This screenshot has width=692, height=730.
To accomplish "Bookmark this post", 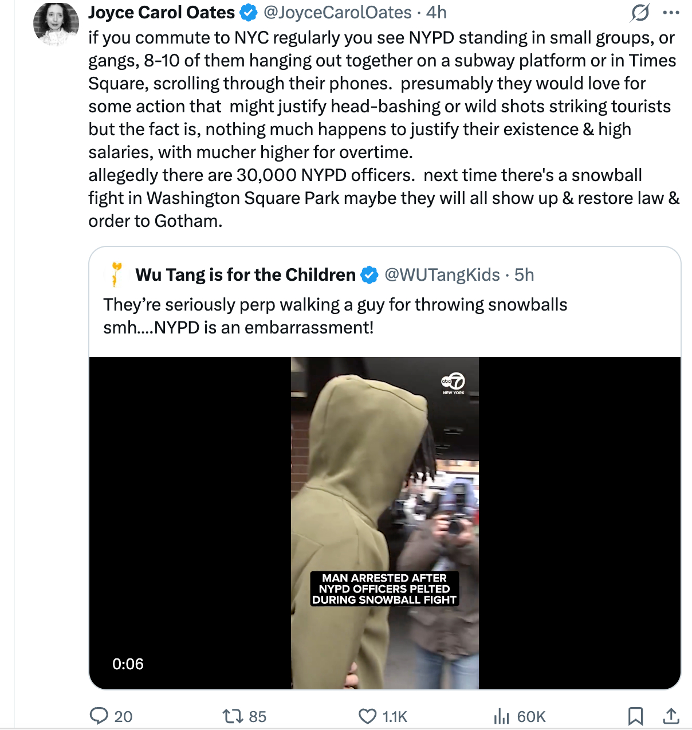I will 635,716.
